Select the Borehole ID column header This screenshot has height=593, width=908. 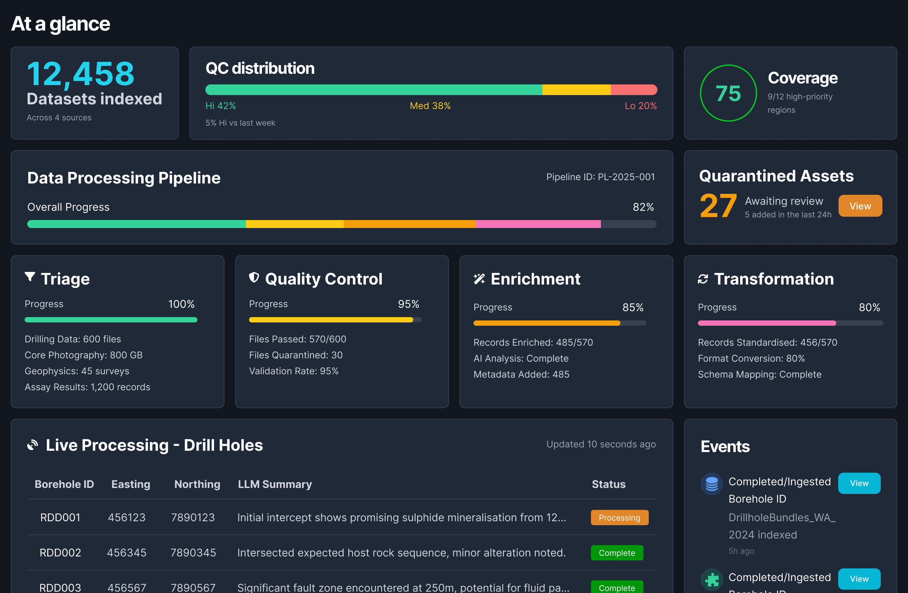[x=64, y=484]
